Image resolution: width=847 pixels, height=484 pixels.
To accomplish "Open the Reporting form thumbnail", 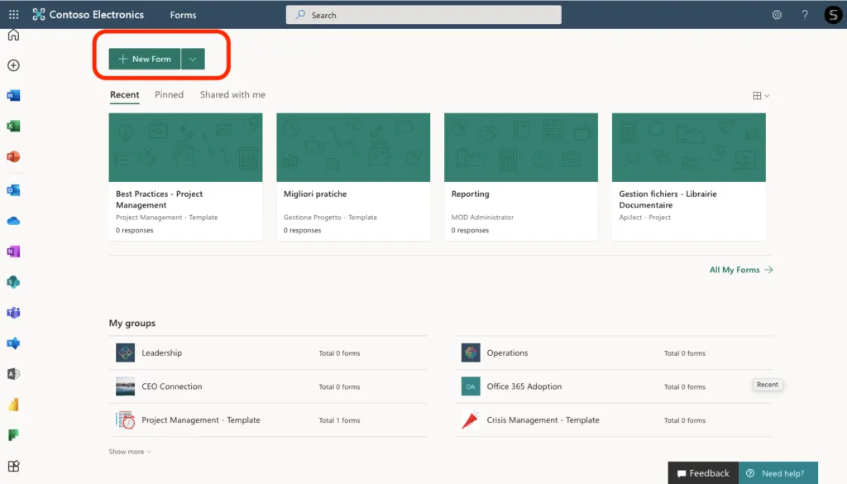I will point(521,147).
